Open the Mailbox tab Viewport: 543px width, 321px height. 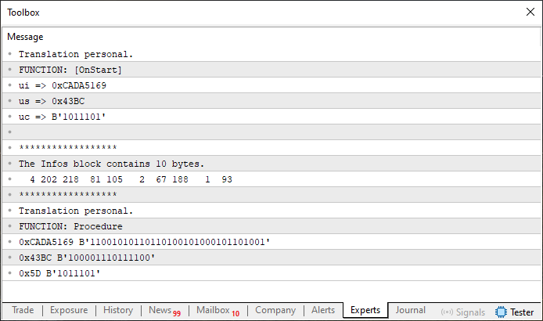pos(218,311)
